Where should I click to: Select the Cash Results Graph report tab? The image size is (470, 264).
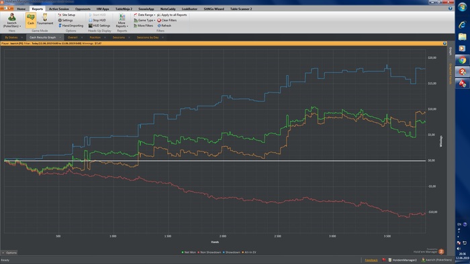[x=42, y=38]
